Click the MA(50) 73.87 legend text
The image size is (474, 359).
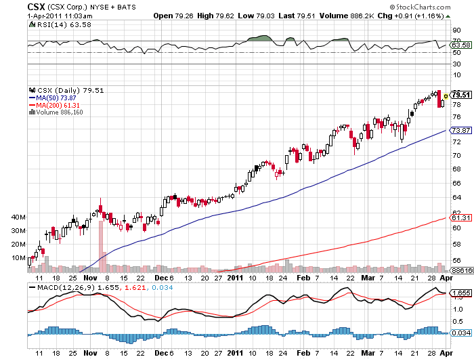(x=56, y=98)
